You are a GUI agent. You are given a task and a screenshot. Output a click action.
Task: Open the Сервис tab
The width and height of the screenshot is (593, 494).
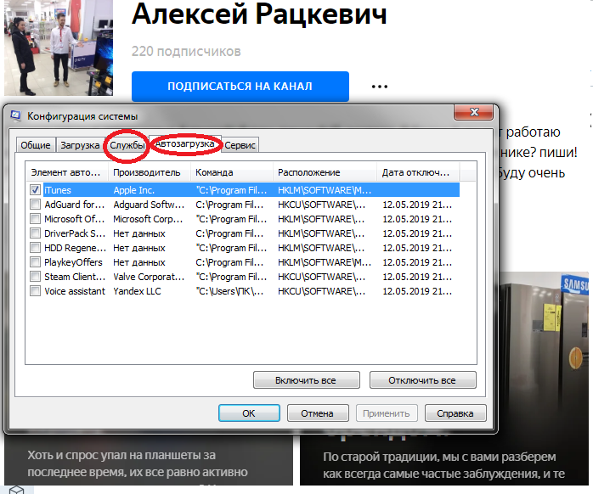(240, 145)
